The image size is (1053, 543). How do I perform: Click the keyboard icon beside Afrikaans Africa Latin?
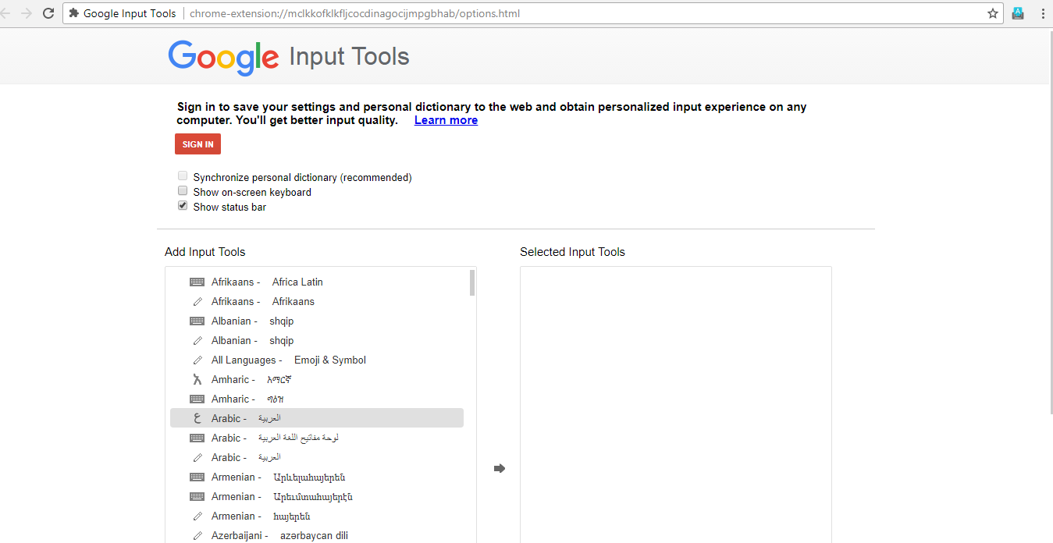pyautogui.click(x=197, y=282)
